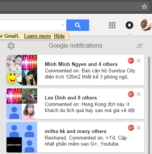Open the mitha kk and many others title
Viewport: 152px width, 154px height.
point(75,132)
